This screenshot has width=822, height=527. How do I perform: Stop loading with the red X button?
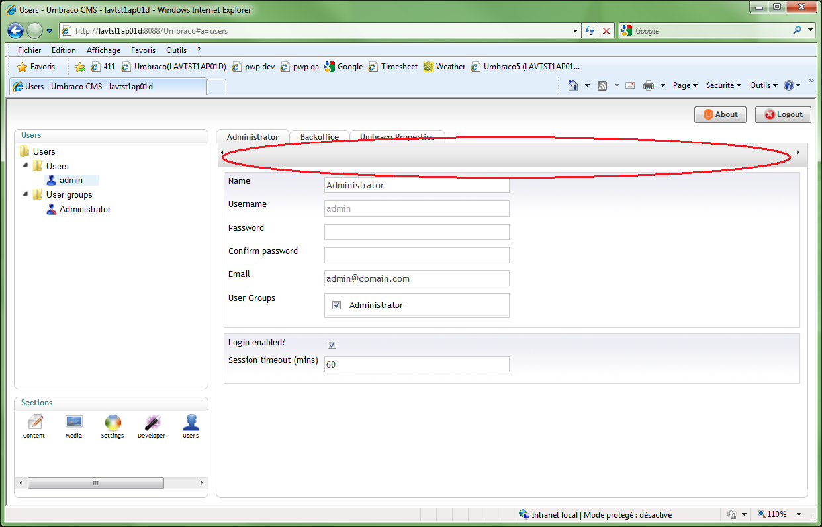(606, 31)
